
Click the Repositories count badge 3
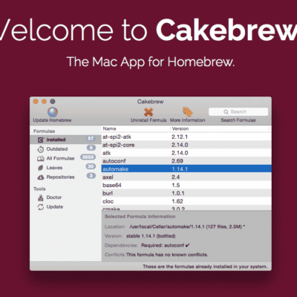pos(91,176)
